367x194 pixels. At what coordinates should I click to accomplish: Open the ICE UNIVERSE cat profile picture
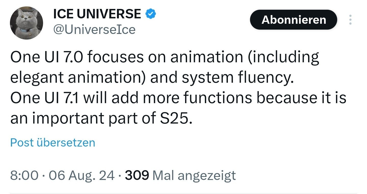click(x=27, y=23)
